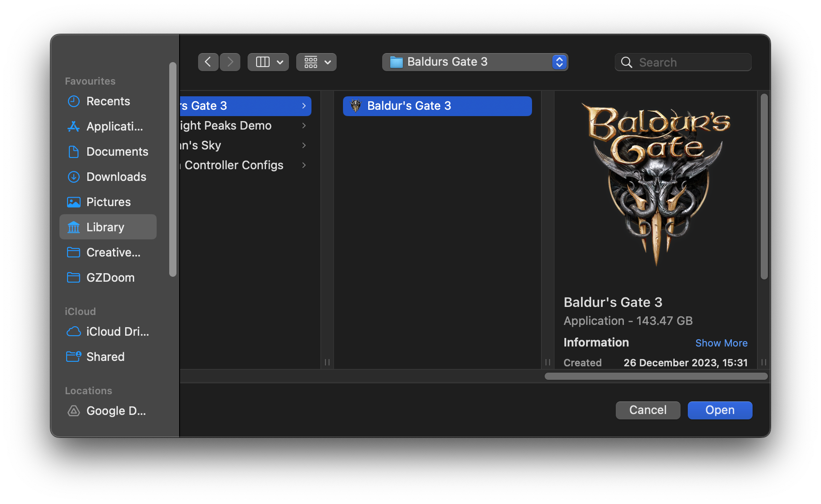Open the Creative folder in sidebar
Viewport: 821px width, 504px height.
108,252
